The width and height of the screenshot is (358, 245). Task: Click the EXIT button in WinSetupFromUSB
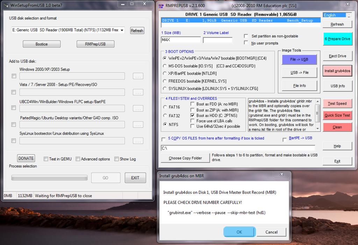135,178
